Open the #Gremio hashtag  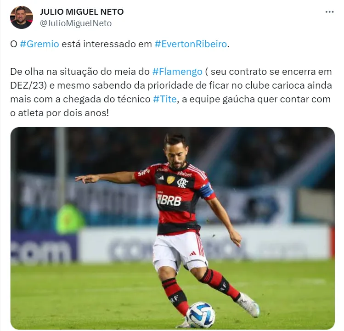tap(39, 44)
